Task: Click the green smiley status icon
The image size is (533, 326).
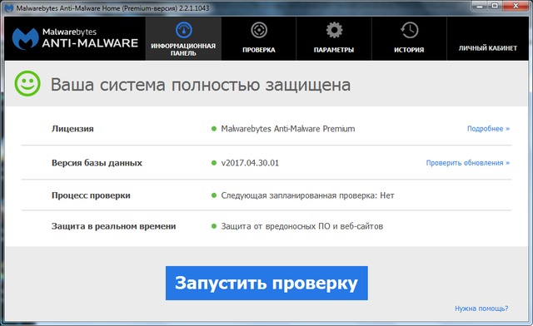Action: tap(27, 83)
